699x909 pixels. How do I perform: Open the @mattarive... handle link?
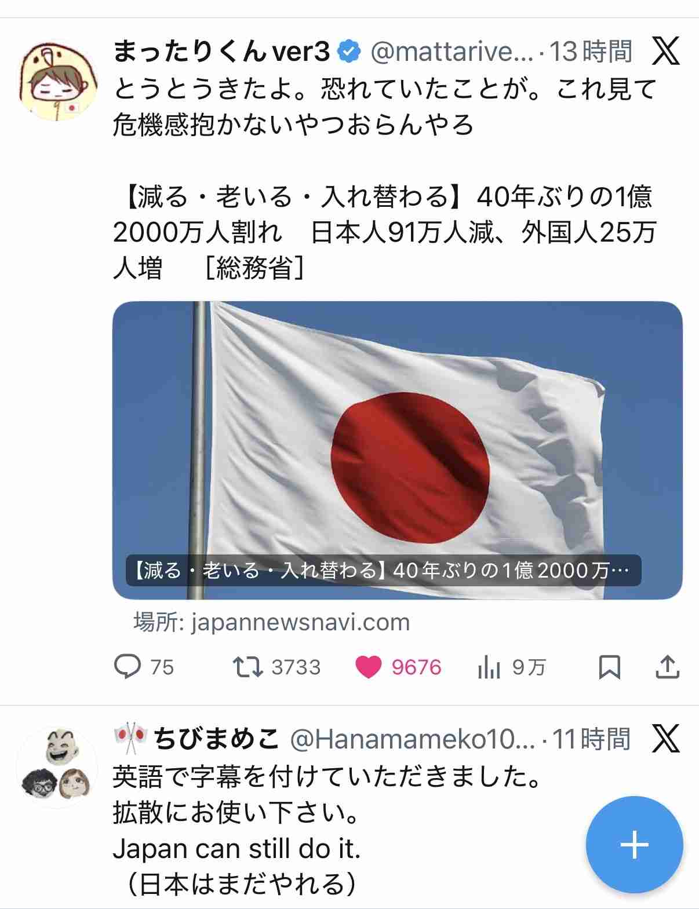point(452,52)
